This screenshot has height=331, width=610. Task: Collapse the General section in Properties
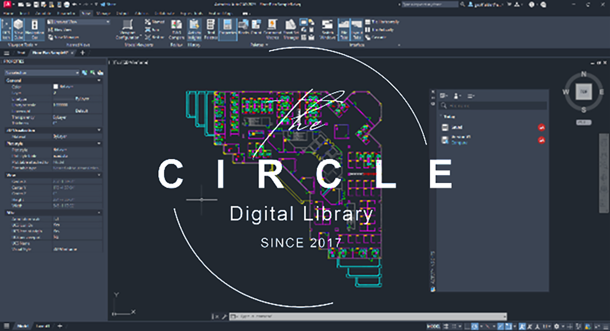99,81
